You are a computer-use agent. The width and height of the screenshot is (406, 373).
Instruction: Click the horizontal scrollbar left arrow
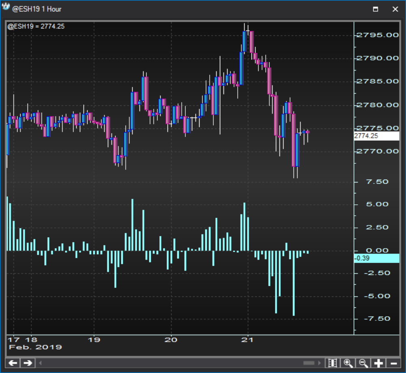40,363
